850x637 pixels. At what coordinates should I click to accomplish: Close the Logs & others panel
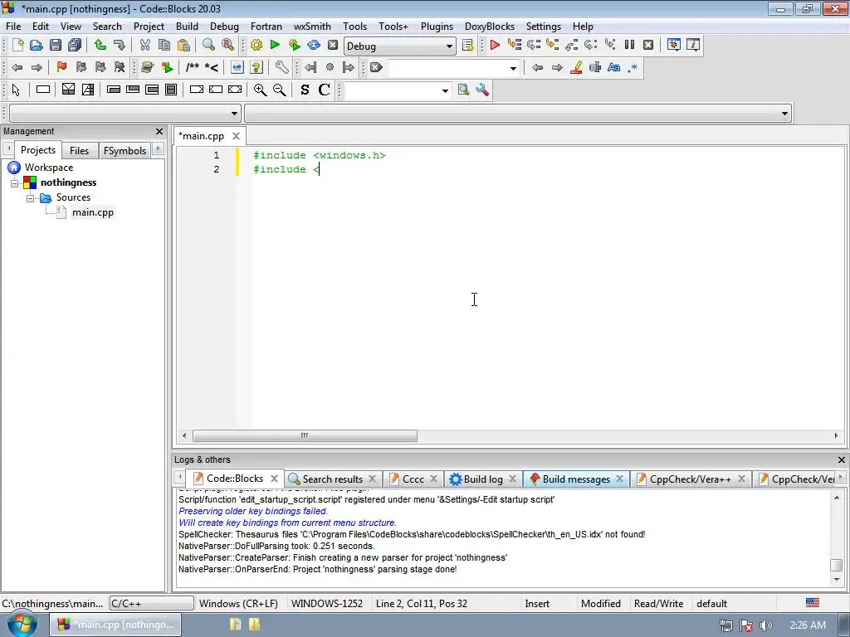842,460
